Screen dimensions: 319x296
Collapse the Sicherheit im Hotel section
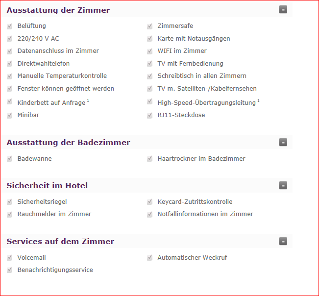[x=283, y=185]
